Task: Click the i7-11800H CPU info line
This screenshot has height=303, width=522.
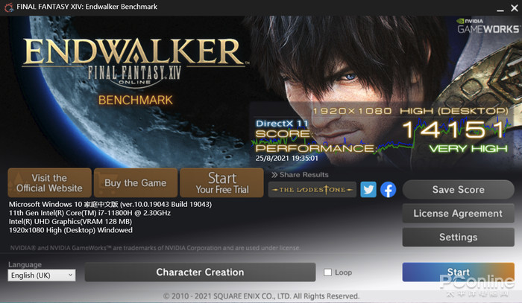Action: 90,213
